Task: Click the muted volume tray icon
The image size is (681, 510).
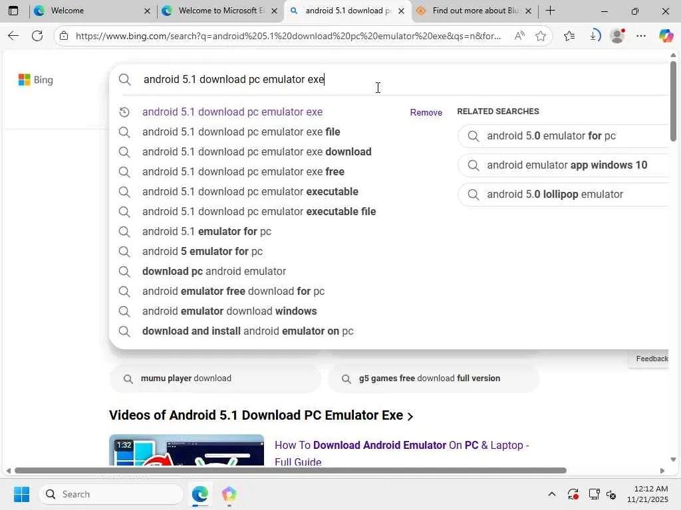Action: click(x=612, y=494)
